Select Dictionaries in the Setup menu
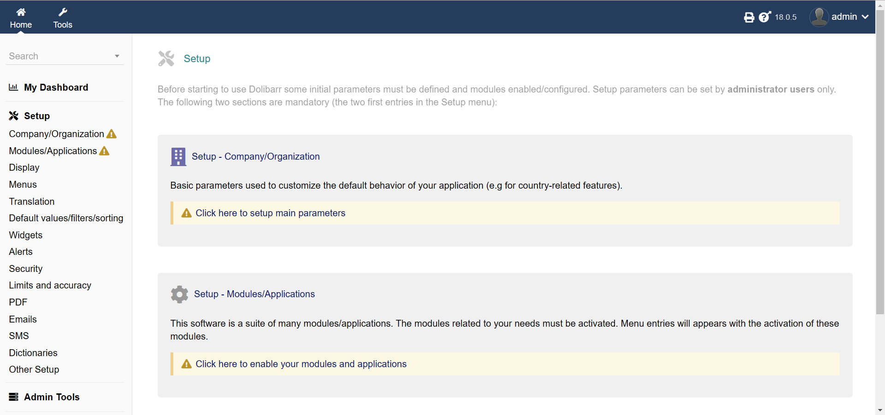The height and width of the screenshot is (415, 885). click(x=33, y=353)
